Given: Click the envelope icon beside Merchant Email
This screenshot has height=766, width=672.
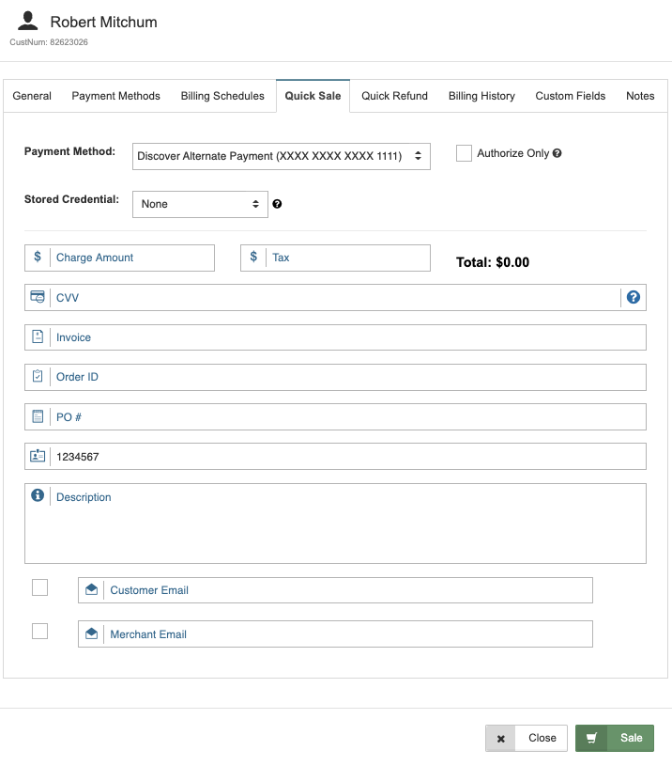Looking at the screenshot, I should [90, 633].
